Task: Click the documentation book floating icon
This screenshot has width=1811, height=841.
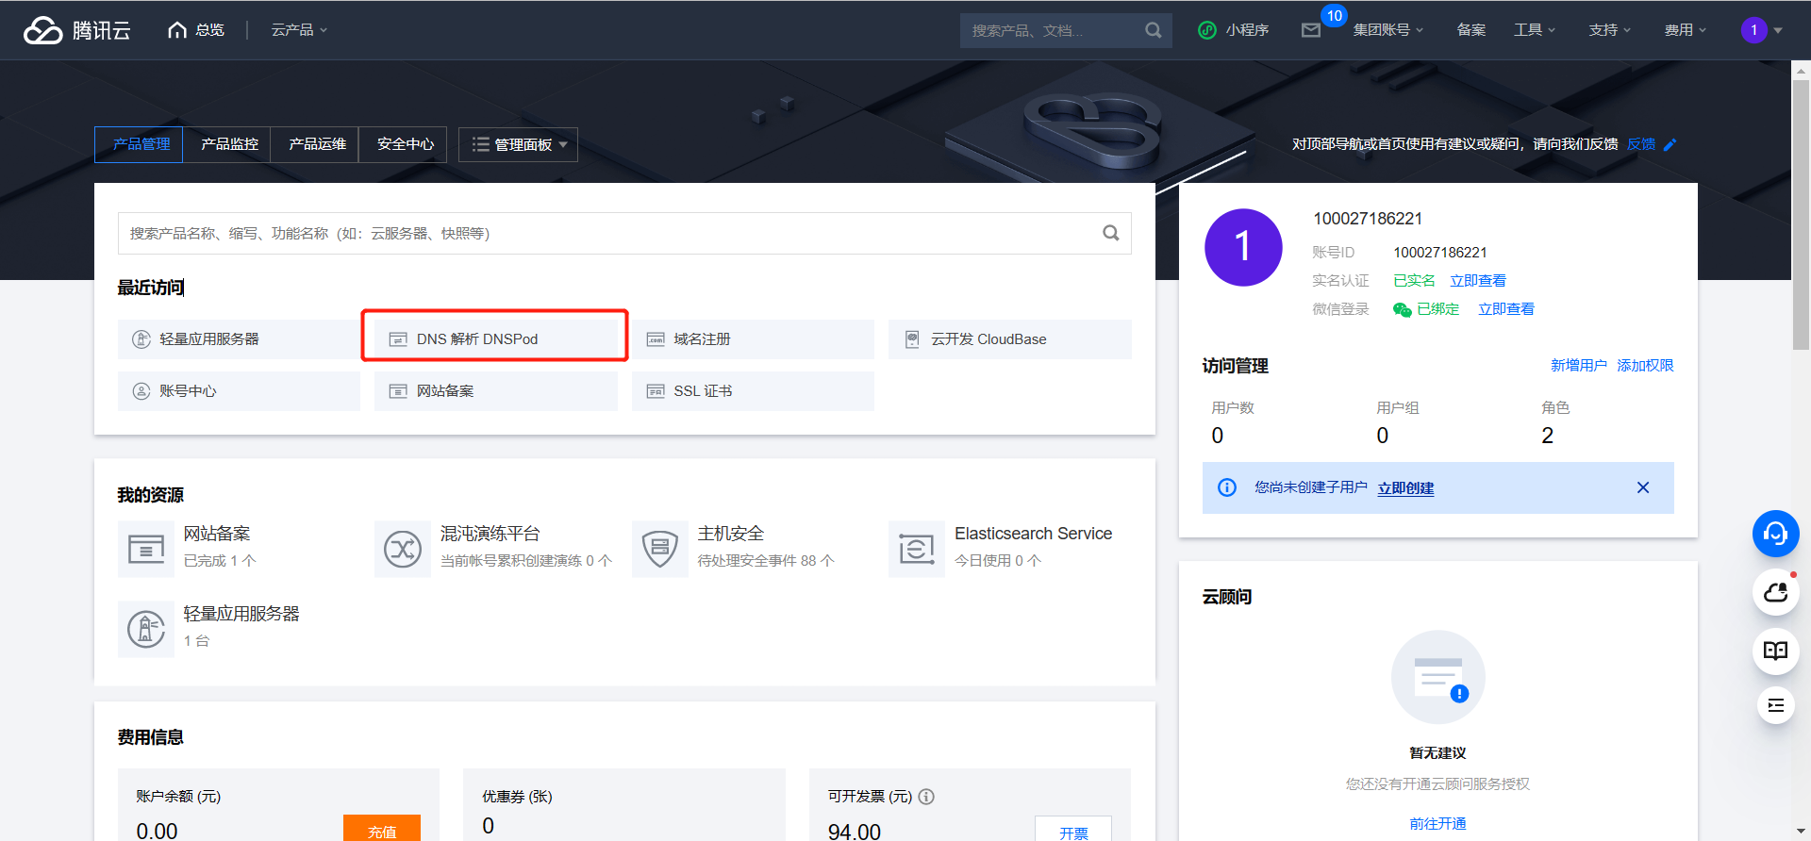Action: click(x=1775, y=651)
